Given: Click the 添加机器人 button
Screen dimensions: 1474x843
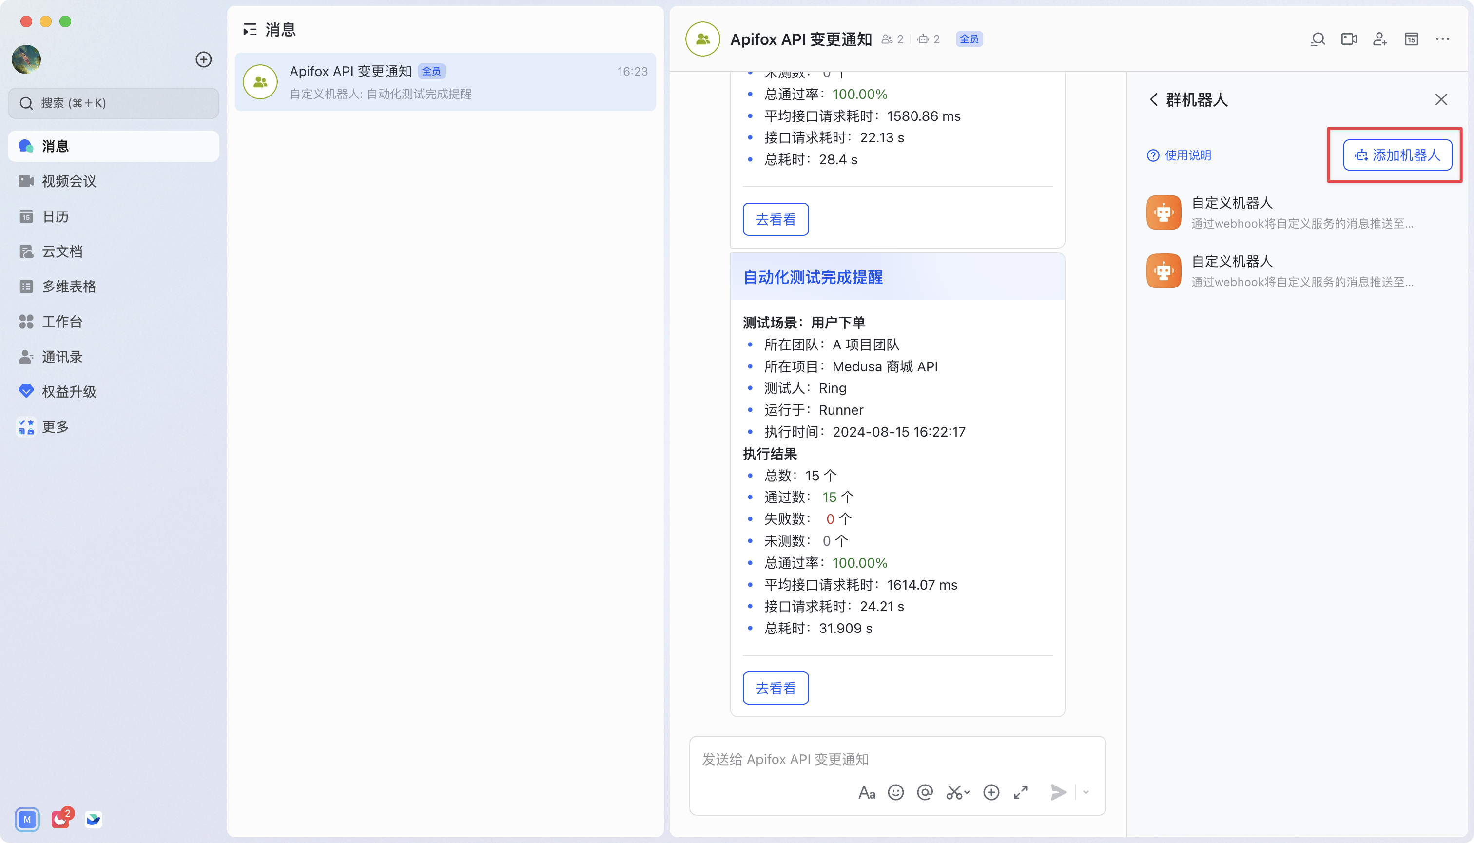Looking at the screenshot, I should point(1397,155).
